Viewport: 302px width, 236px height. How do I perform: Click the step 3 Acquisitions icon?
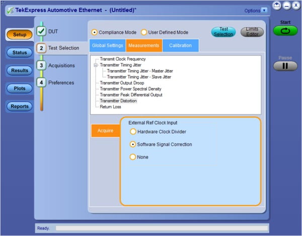coord(41,66)
